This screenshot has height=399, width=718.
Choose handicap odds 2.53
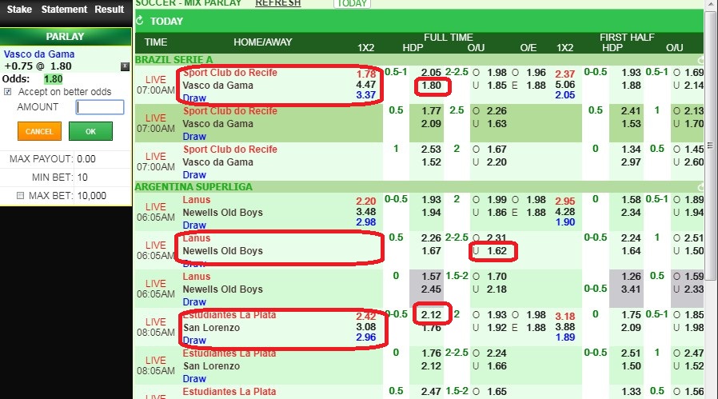pyautogui.click(x=431, y=150)
